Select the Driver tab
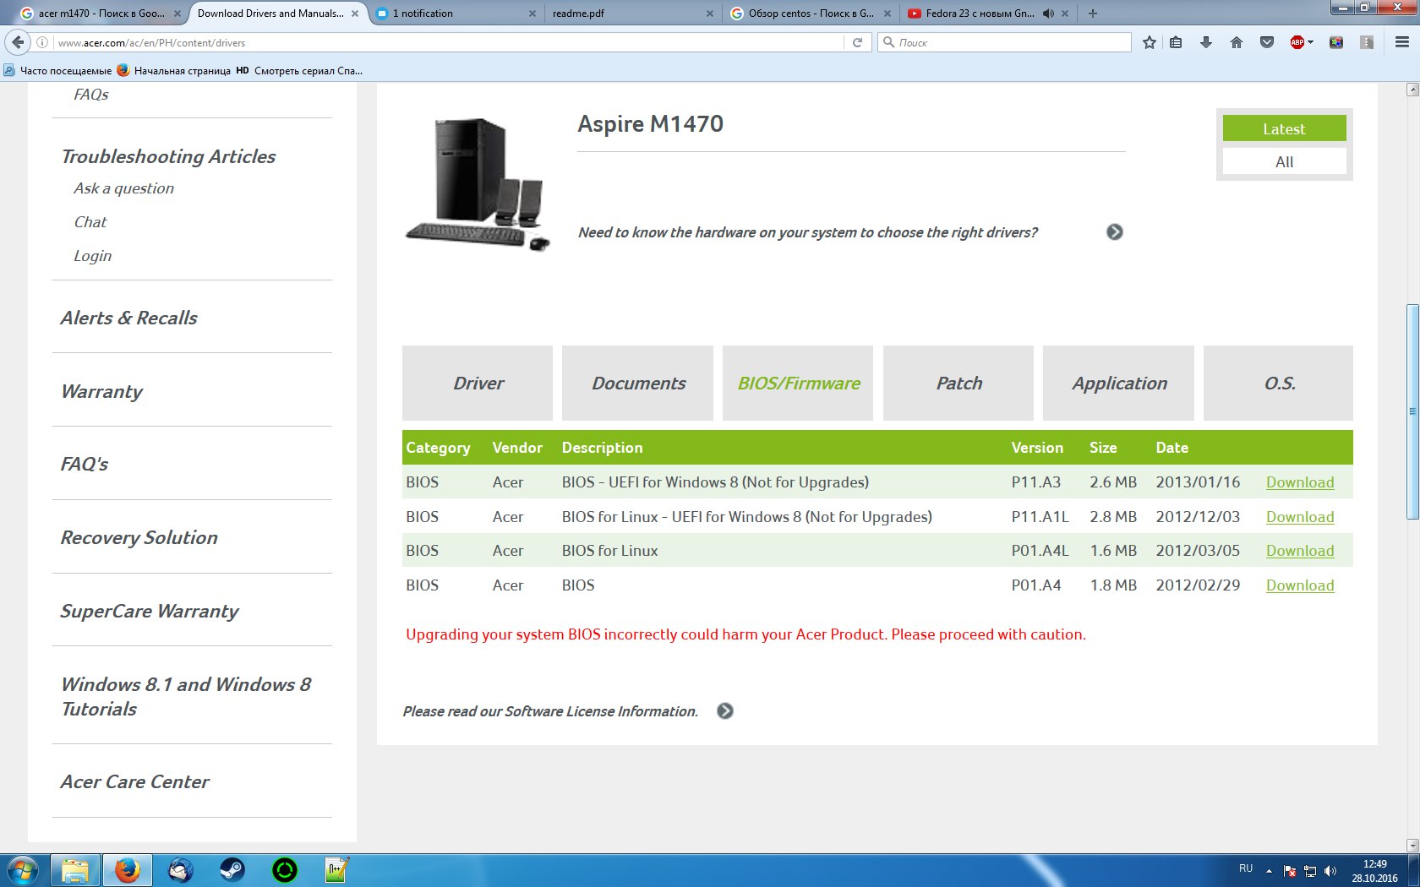Viewport: 1420px width, 887px height. click(478, 383)
